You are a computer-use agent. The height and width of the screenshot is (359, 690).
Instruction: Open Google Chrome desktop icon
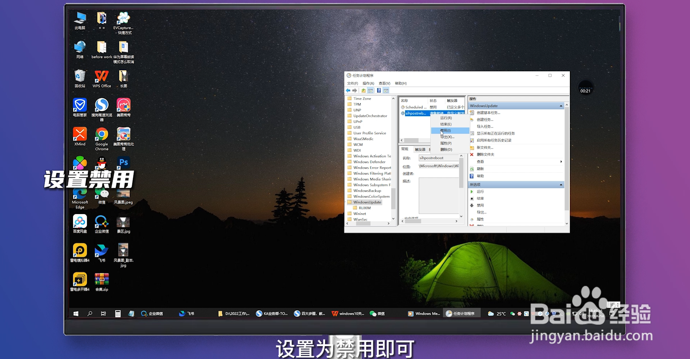click(102, 139)
